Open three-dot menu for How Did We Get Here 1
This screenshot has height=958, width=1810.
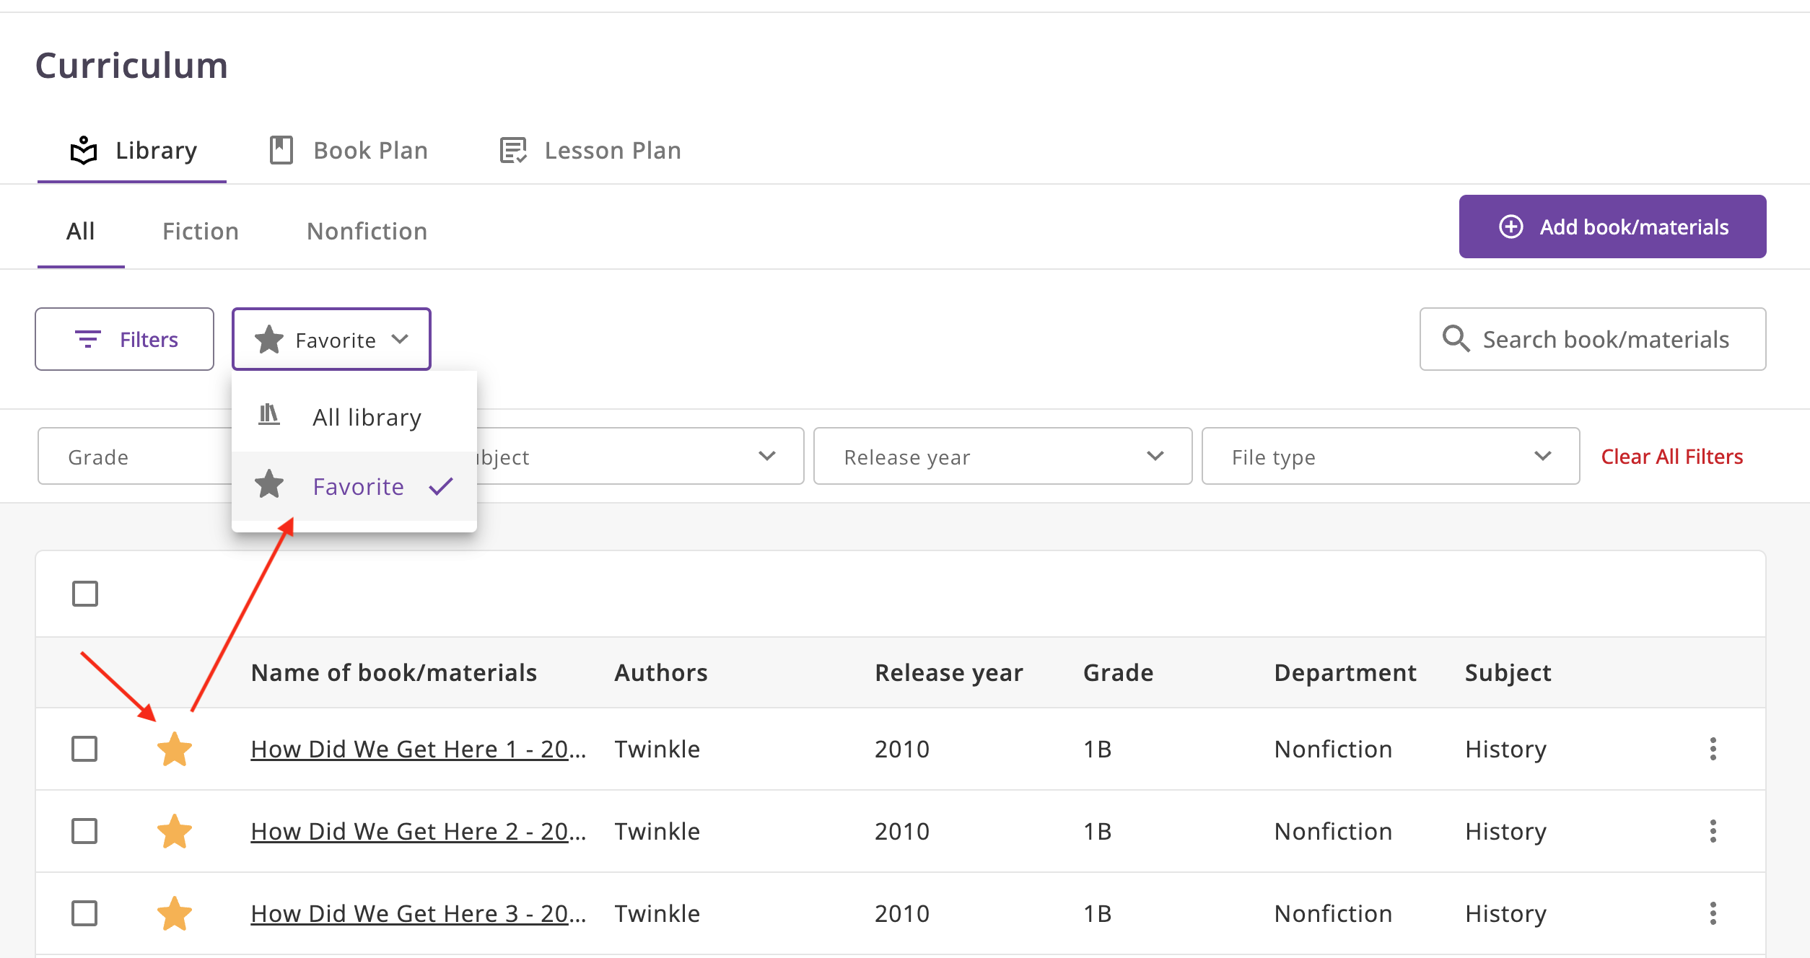1713,749
